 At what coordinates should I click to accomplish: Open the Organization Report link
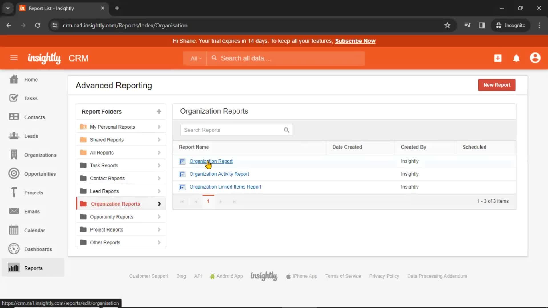pos(211,161)
